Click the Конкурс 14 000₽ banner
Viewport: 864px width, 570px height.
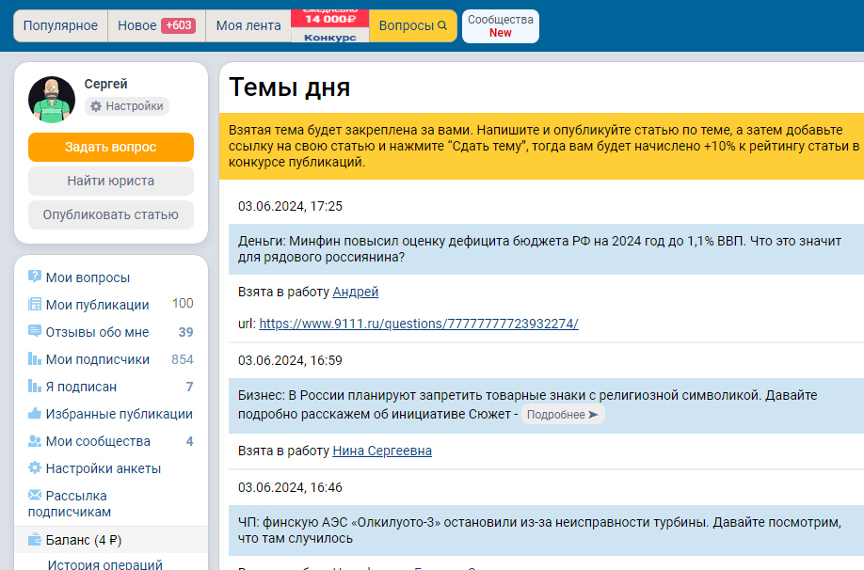pyautogui.click(x=329, y=26)
